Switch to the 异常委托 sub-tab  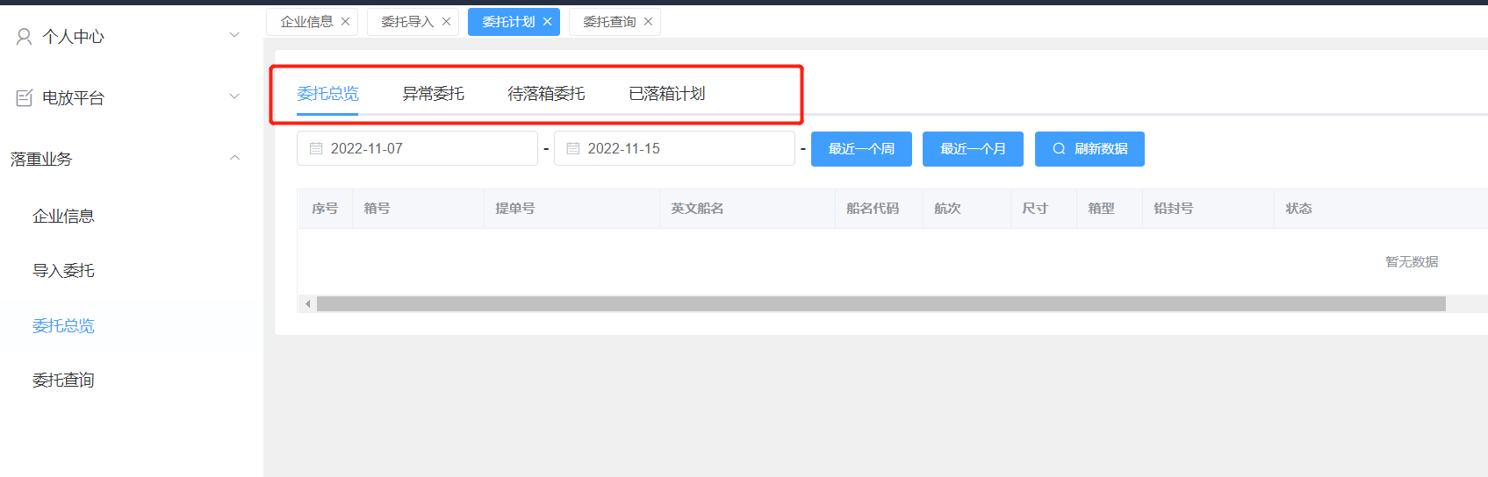point(433,94)
